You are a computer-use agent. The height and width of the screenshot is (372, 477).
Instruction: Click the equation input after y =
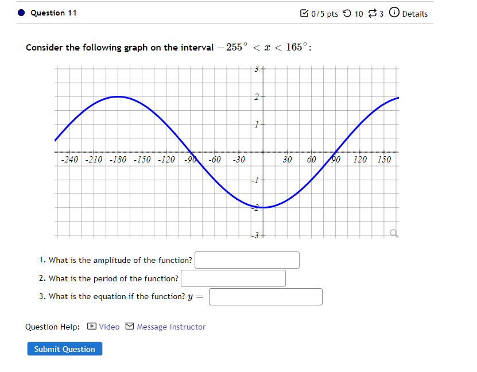click(x=265, y=297)
